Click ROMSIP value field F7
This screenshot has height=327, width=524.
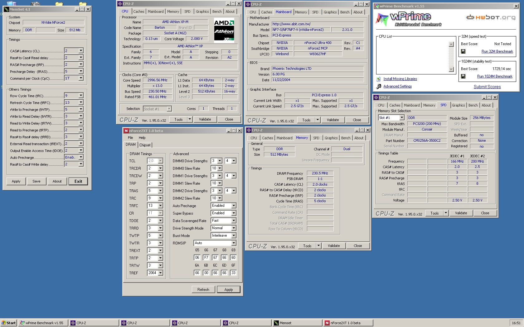[x=206, y=258]
